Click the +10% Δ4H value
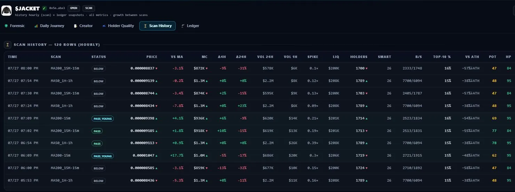 click(222, 131)
